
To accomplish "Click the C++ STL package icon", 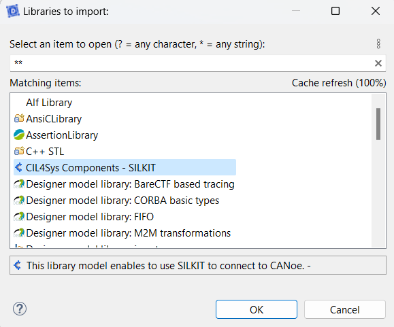I will tap(19, 151).
